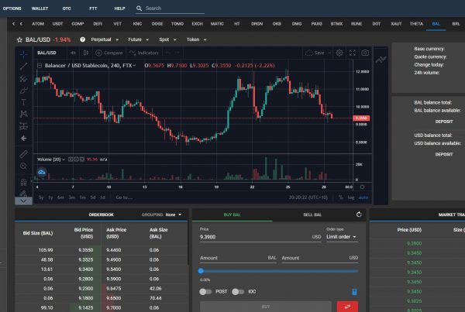Viewport: 465px width, 312px height.
Task: Click the red swap arrows button
Action: [347, 307]
